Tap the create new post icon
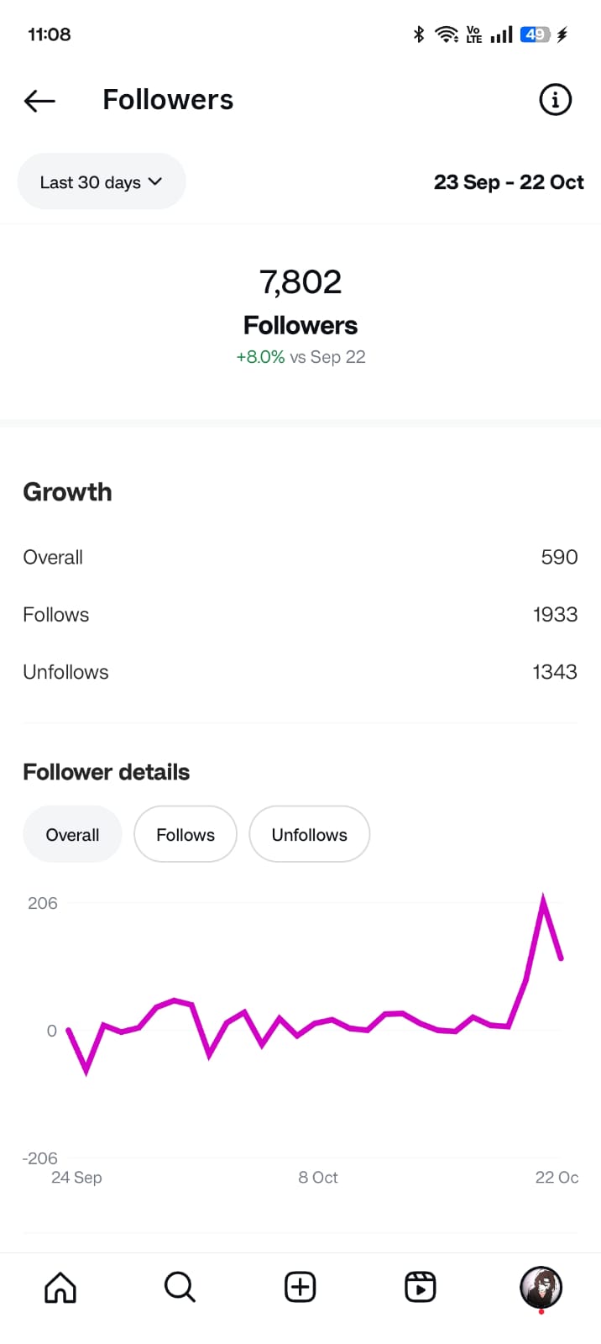Image resolution: width=601 pixels, height=1344 pixels. coord(300,1287)
